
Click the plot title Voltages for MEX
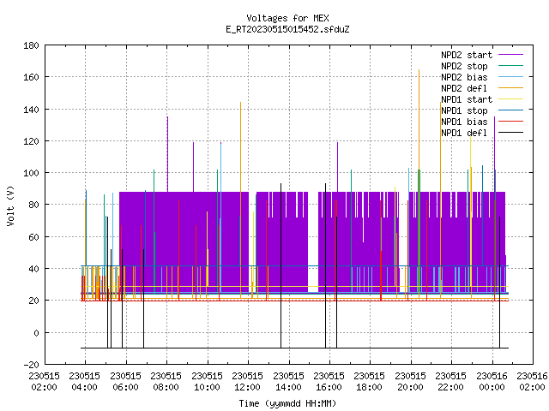288,18
